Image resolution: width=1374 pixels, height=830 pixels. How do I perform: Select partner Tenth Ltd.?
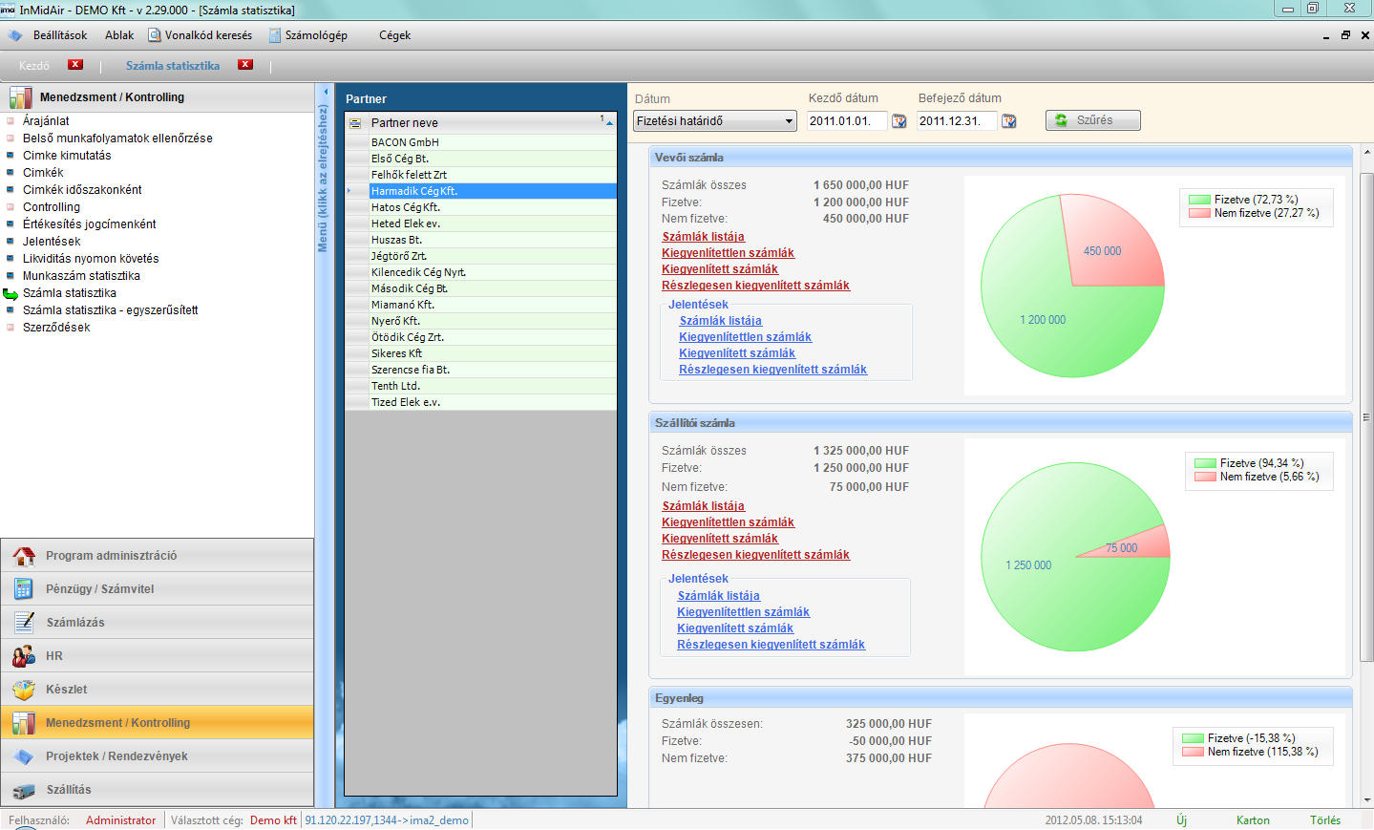493,386
